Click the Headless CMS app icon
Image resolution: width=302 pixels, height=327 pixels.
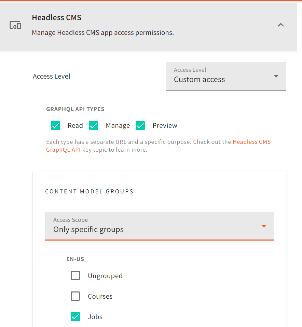(x=15, y=25)
